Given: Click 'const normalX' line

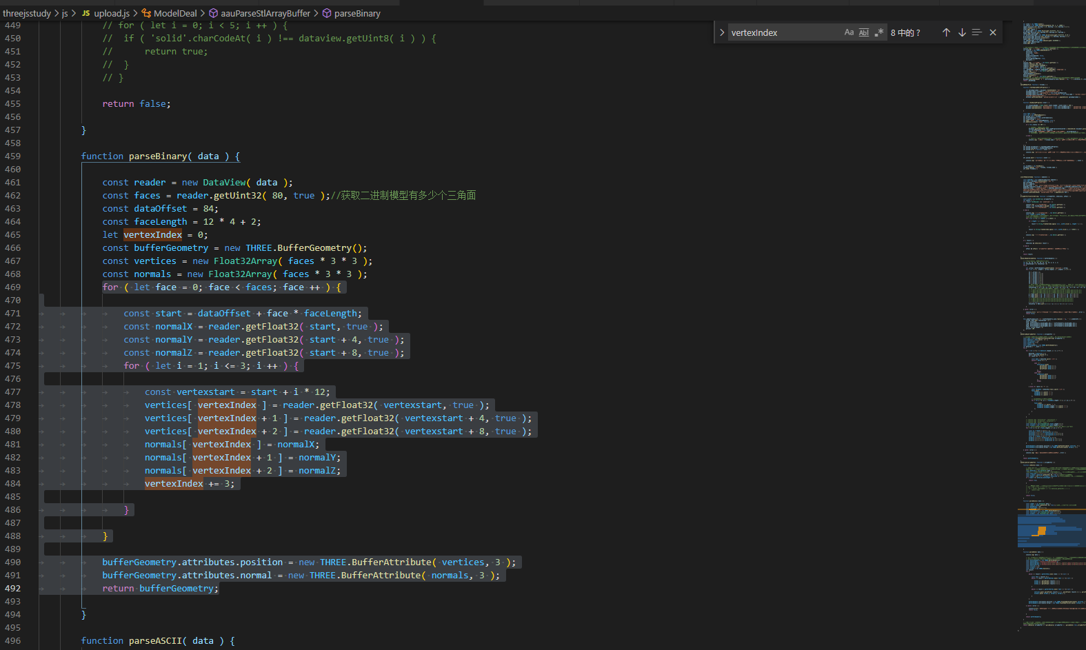Looking at the screenshot, I should click(x=254, y=326).
